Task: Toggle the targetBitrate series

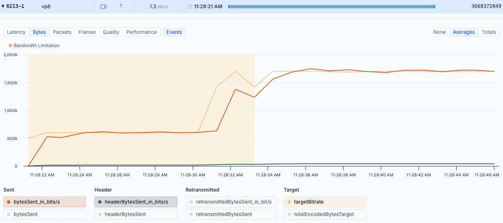Action: [x=325, y=202]
